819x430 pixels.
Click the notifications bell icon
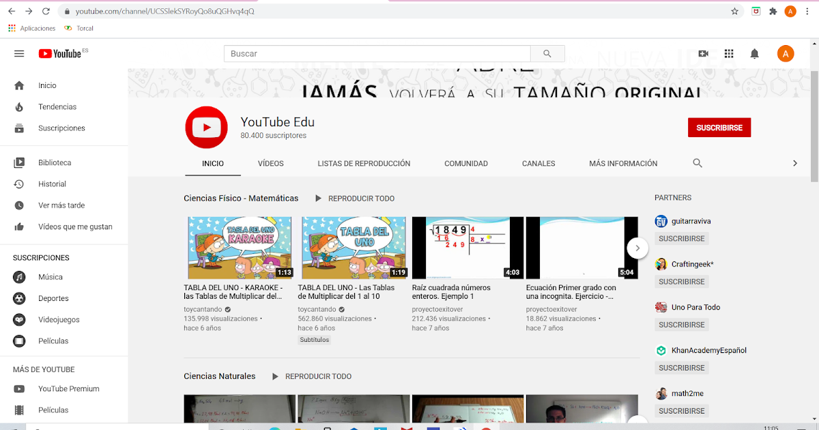(x=754, y=53)
